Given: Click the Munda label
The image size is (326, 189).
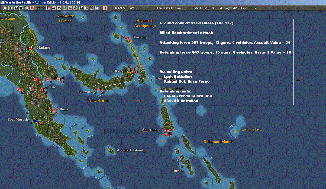Looking at the screenshot, I should [177, 171].
